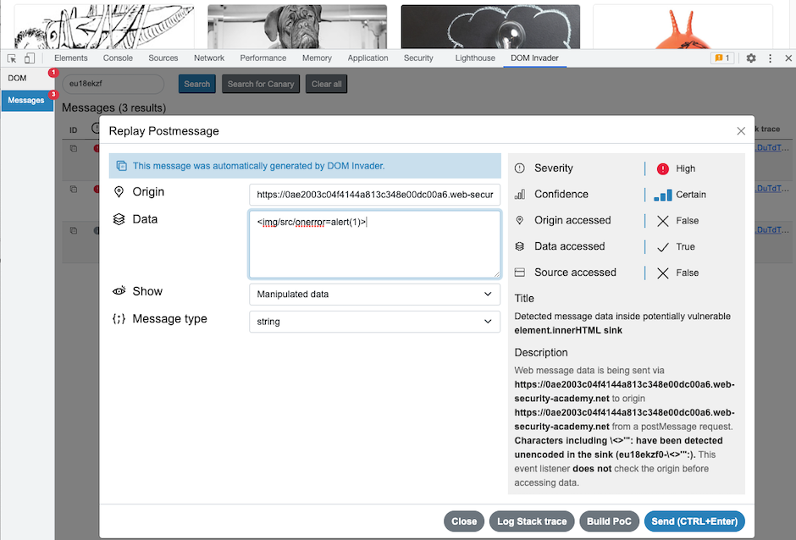Click into the Origin input field
This screenshot has width=796, height=540.
click(374, 194)
